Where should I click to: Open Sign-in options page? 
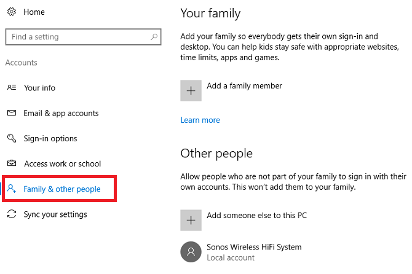pos(50,139)
